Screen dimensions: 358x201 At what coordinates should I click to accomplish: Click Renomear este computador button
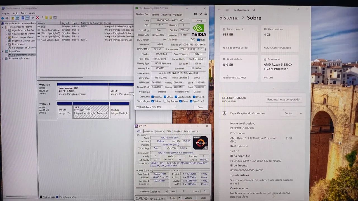[x=284, y=99]
